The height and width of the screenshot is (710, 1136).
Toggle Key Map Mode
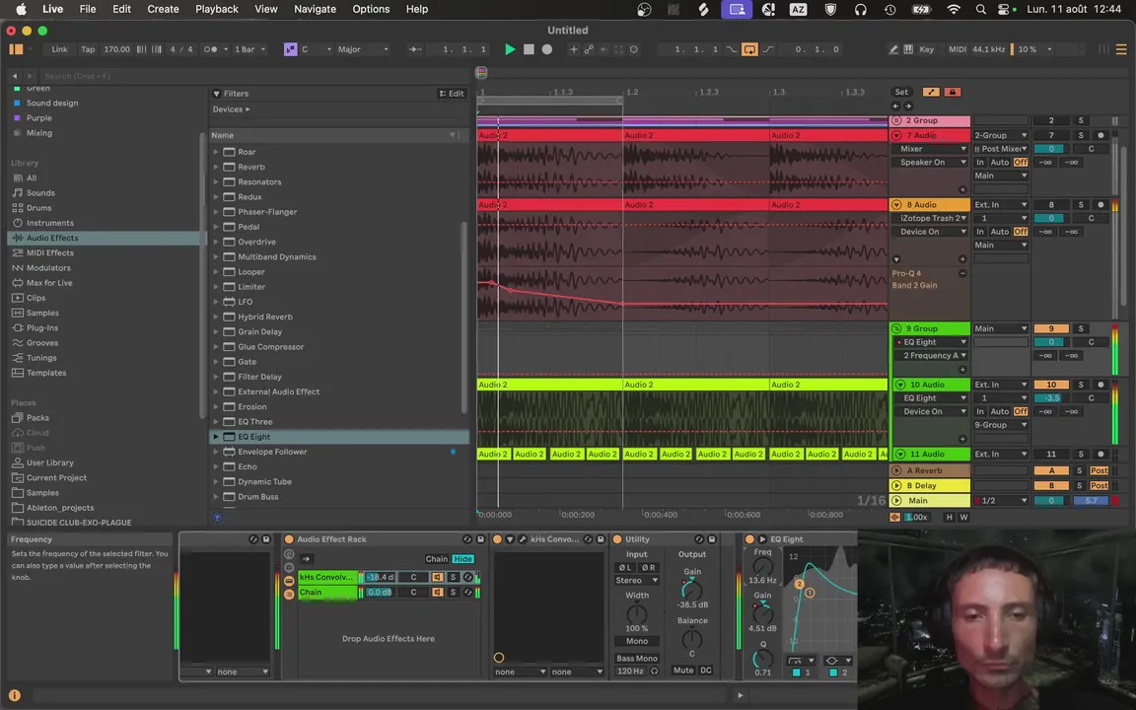tap(926, 49)
